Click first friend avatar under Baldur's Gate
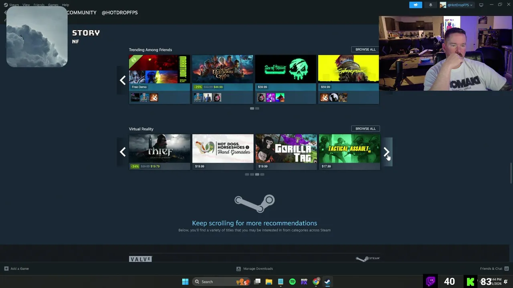513x288 pixels. [198, 97]
